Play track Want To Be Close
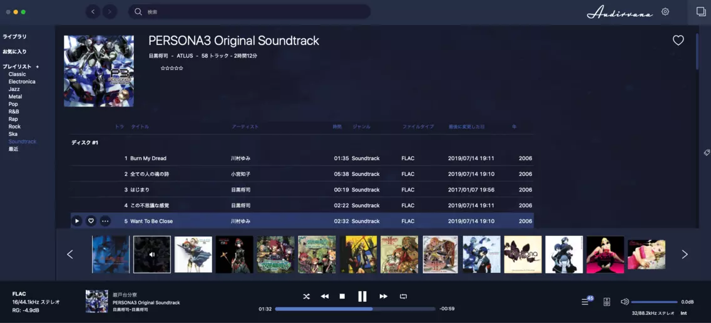 (77, 221)
